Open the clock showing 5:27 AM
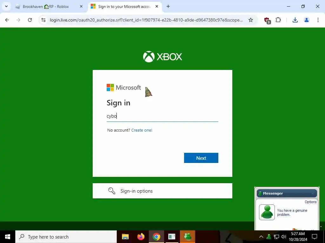Viewport: 325px width, 243px height. (298, 237)
